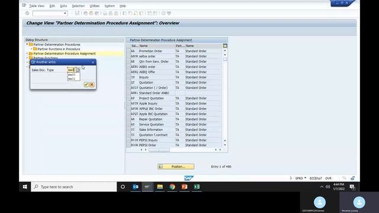Cancel Another entry dialog with red X
The image size is (379, 213).
[x=92, y=85]
